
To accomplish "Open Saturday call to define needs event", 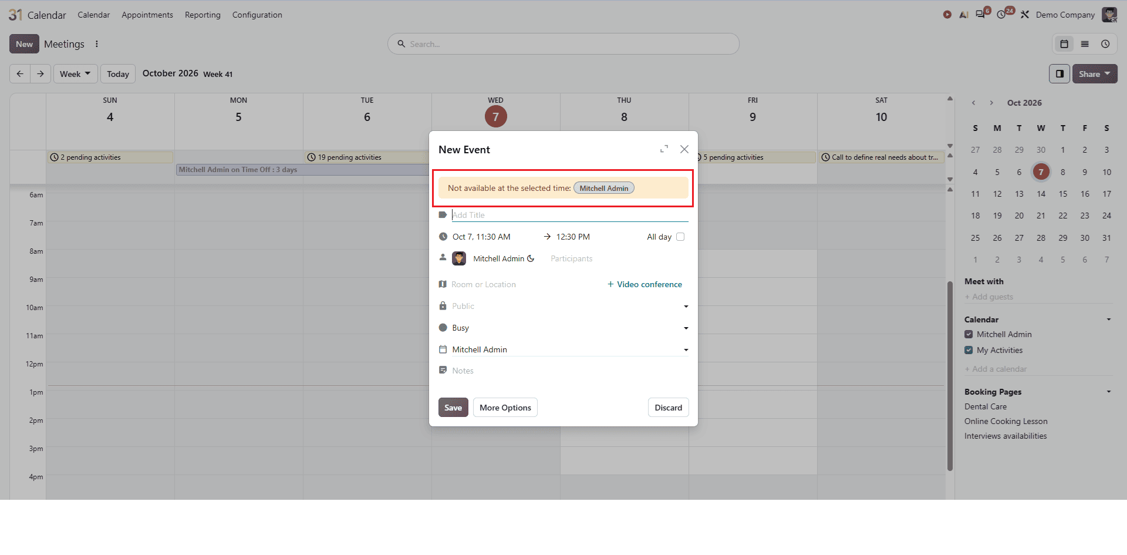I will click(x=882, y=157).
